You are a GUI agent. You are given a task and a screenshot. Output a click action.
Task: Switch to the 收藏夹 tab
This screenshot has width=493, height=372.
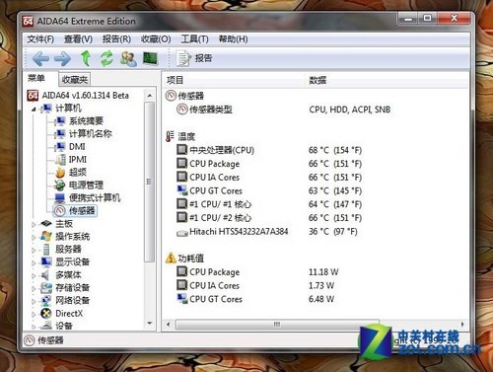(75, 79)
